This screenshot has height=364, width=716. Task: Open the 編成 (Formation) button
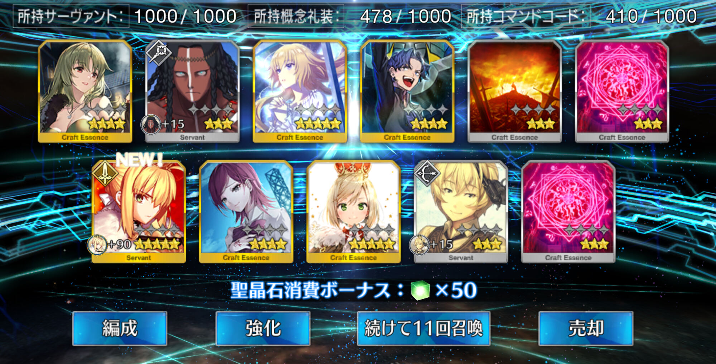(x=120, y=328)
